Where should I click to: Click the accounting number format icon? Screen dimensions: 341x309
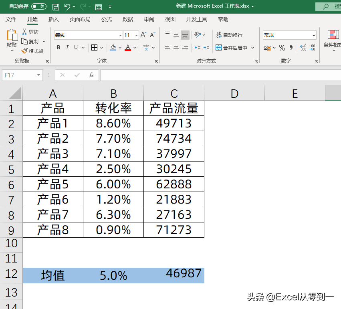(x=267, y=48)
